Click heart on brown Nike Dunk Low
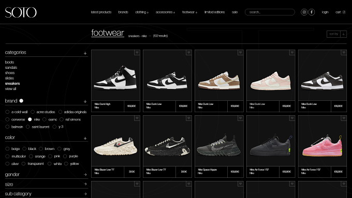352x198 pixels. coord(240,52)
